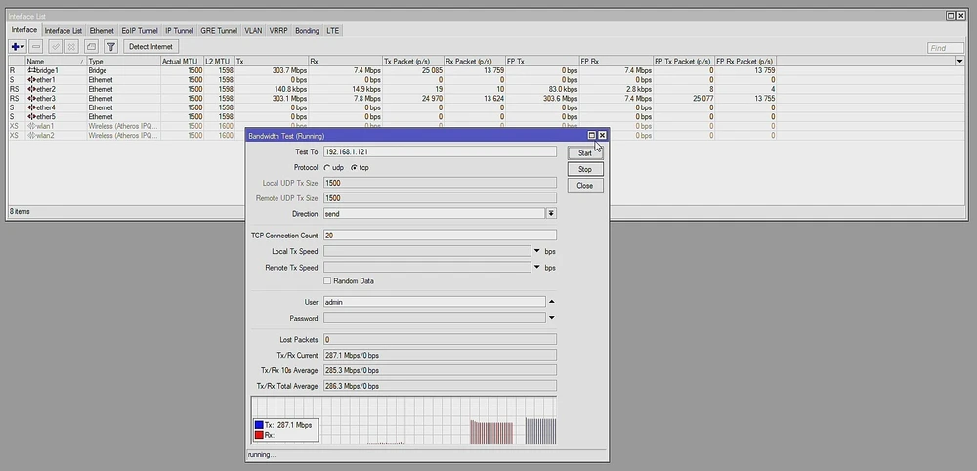The width and height of the screenshot is (977, 471).
Task: Select the ether3 interface icon
Action: click(31, 99)
